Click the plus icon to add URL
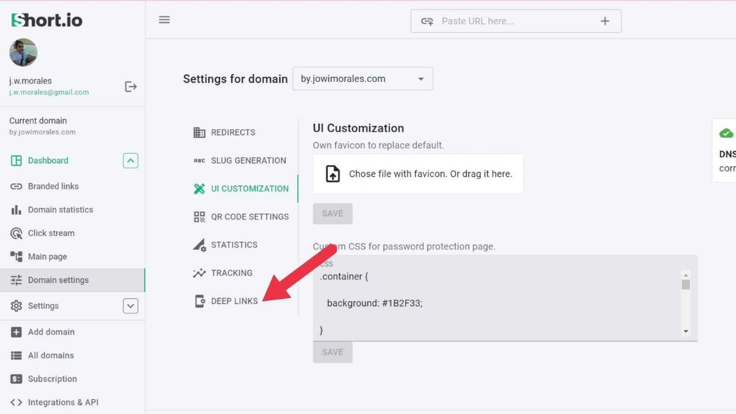 point(605,21)
